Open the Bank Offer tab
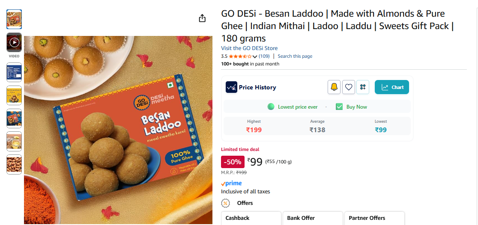The width and height of the screenshot is (478, 225). coord(313,218)
